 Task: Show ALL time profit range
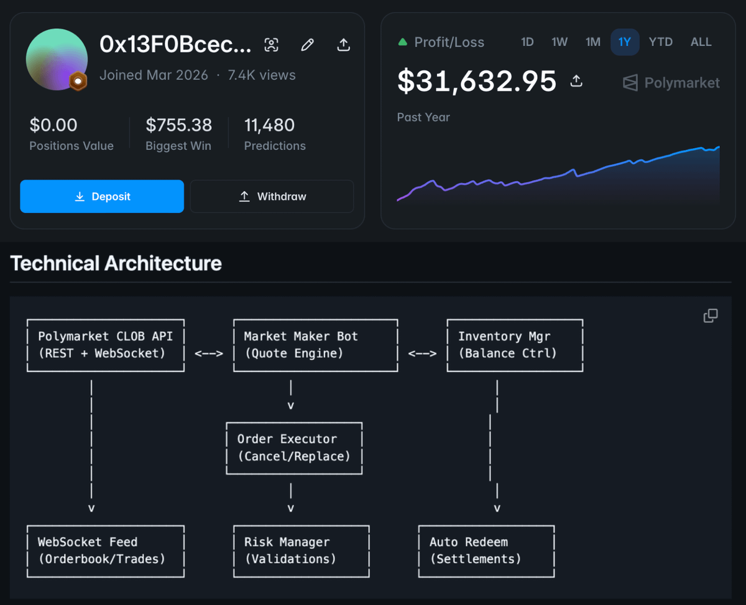point(701,42)
